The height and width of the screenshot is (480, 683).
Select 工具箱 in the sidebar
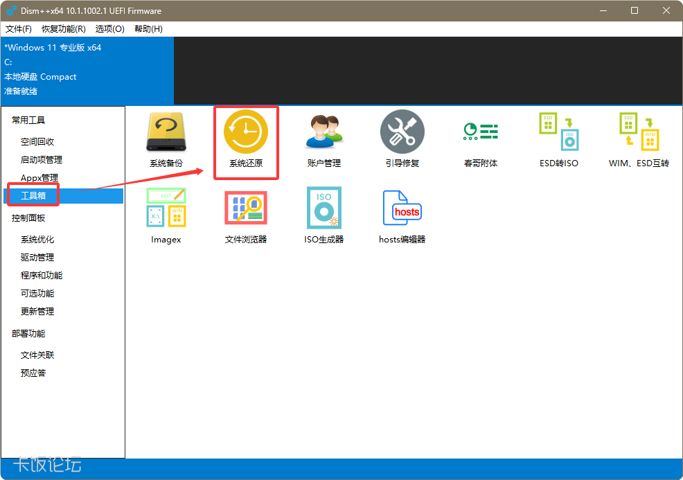tap(63, 195)
